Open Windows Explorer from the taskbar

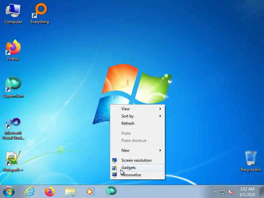(x=70, y=192)
